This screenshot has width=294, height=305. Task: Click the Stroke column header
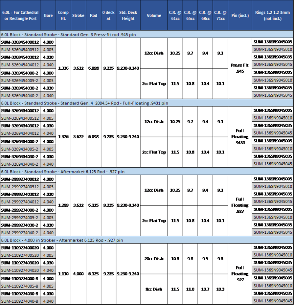point(78,16)
